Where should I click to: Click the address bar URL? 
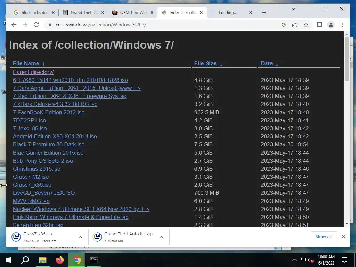[101, 25]
